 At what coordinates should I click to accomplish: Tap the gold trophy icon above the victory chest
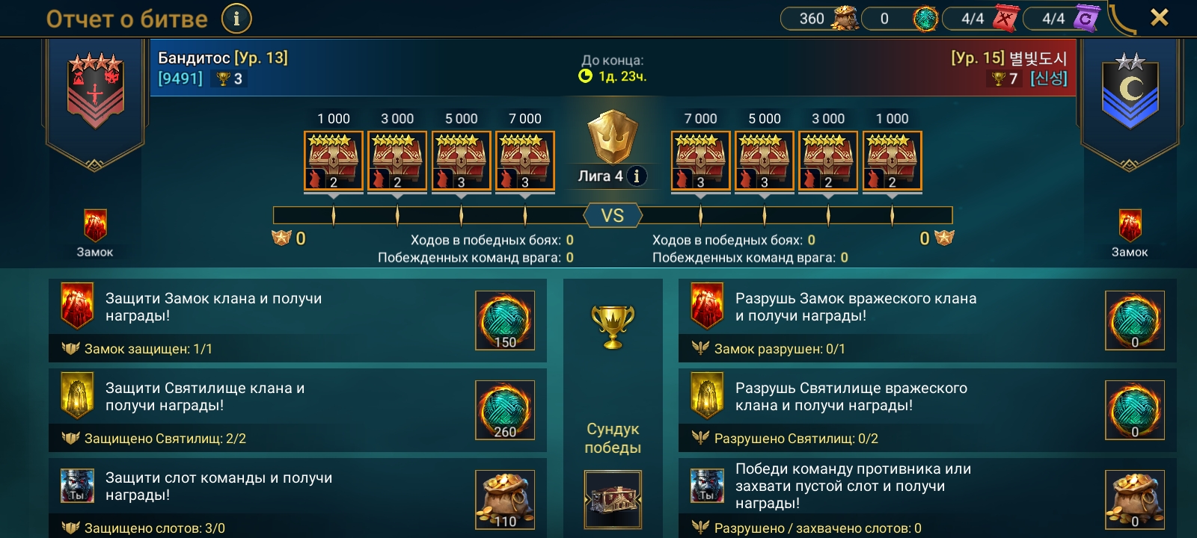[613, 327]
